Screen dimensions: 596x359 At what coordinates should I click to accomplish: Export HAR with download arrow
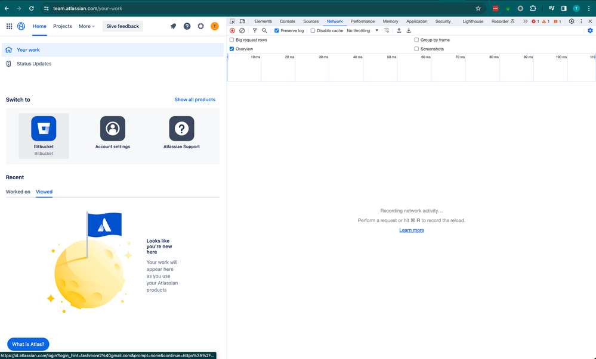409,30
